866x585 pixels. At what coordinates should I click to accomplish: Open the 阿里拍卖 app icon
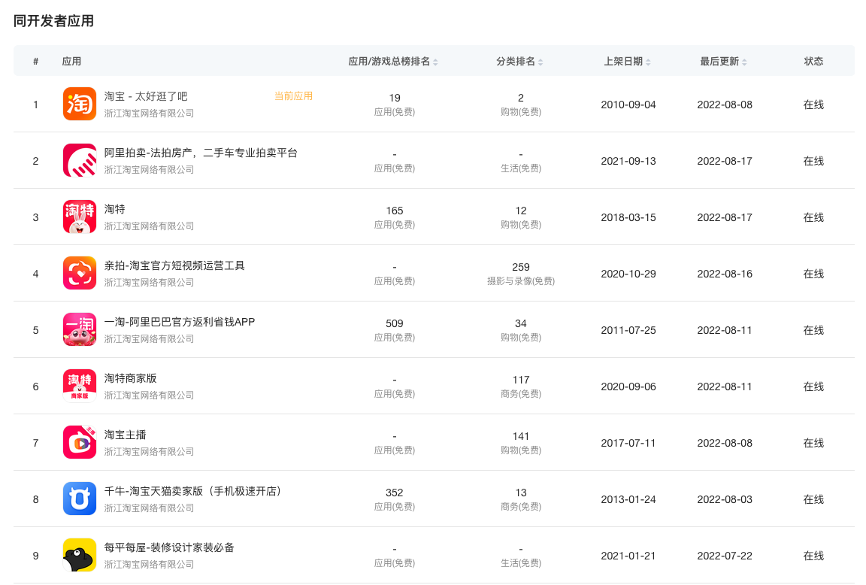[80, 160]
